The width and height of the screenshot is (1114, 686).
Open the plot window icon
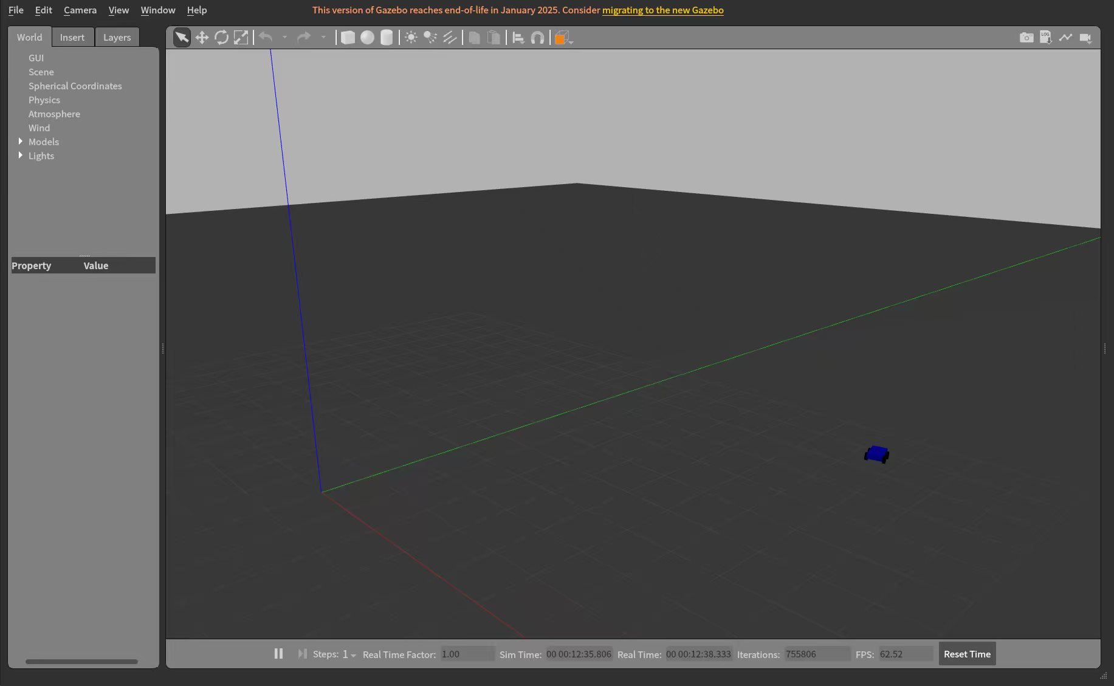point(1065,38)
